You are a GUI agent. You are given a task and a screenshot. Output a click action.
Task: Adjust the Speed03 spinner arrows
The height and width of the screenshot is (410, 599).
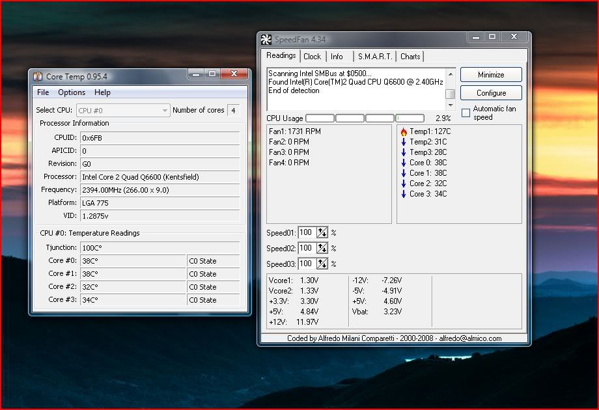coord(322,264)
